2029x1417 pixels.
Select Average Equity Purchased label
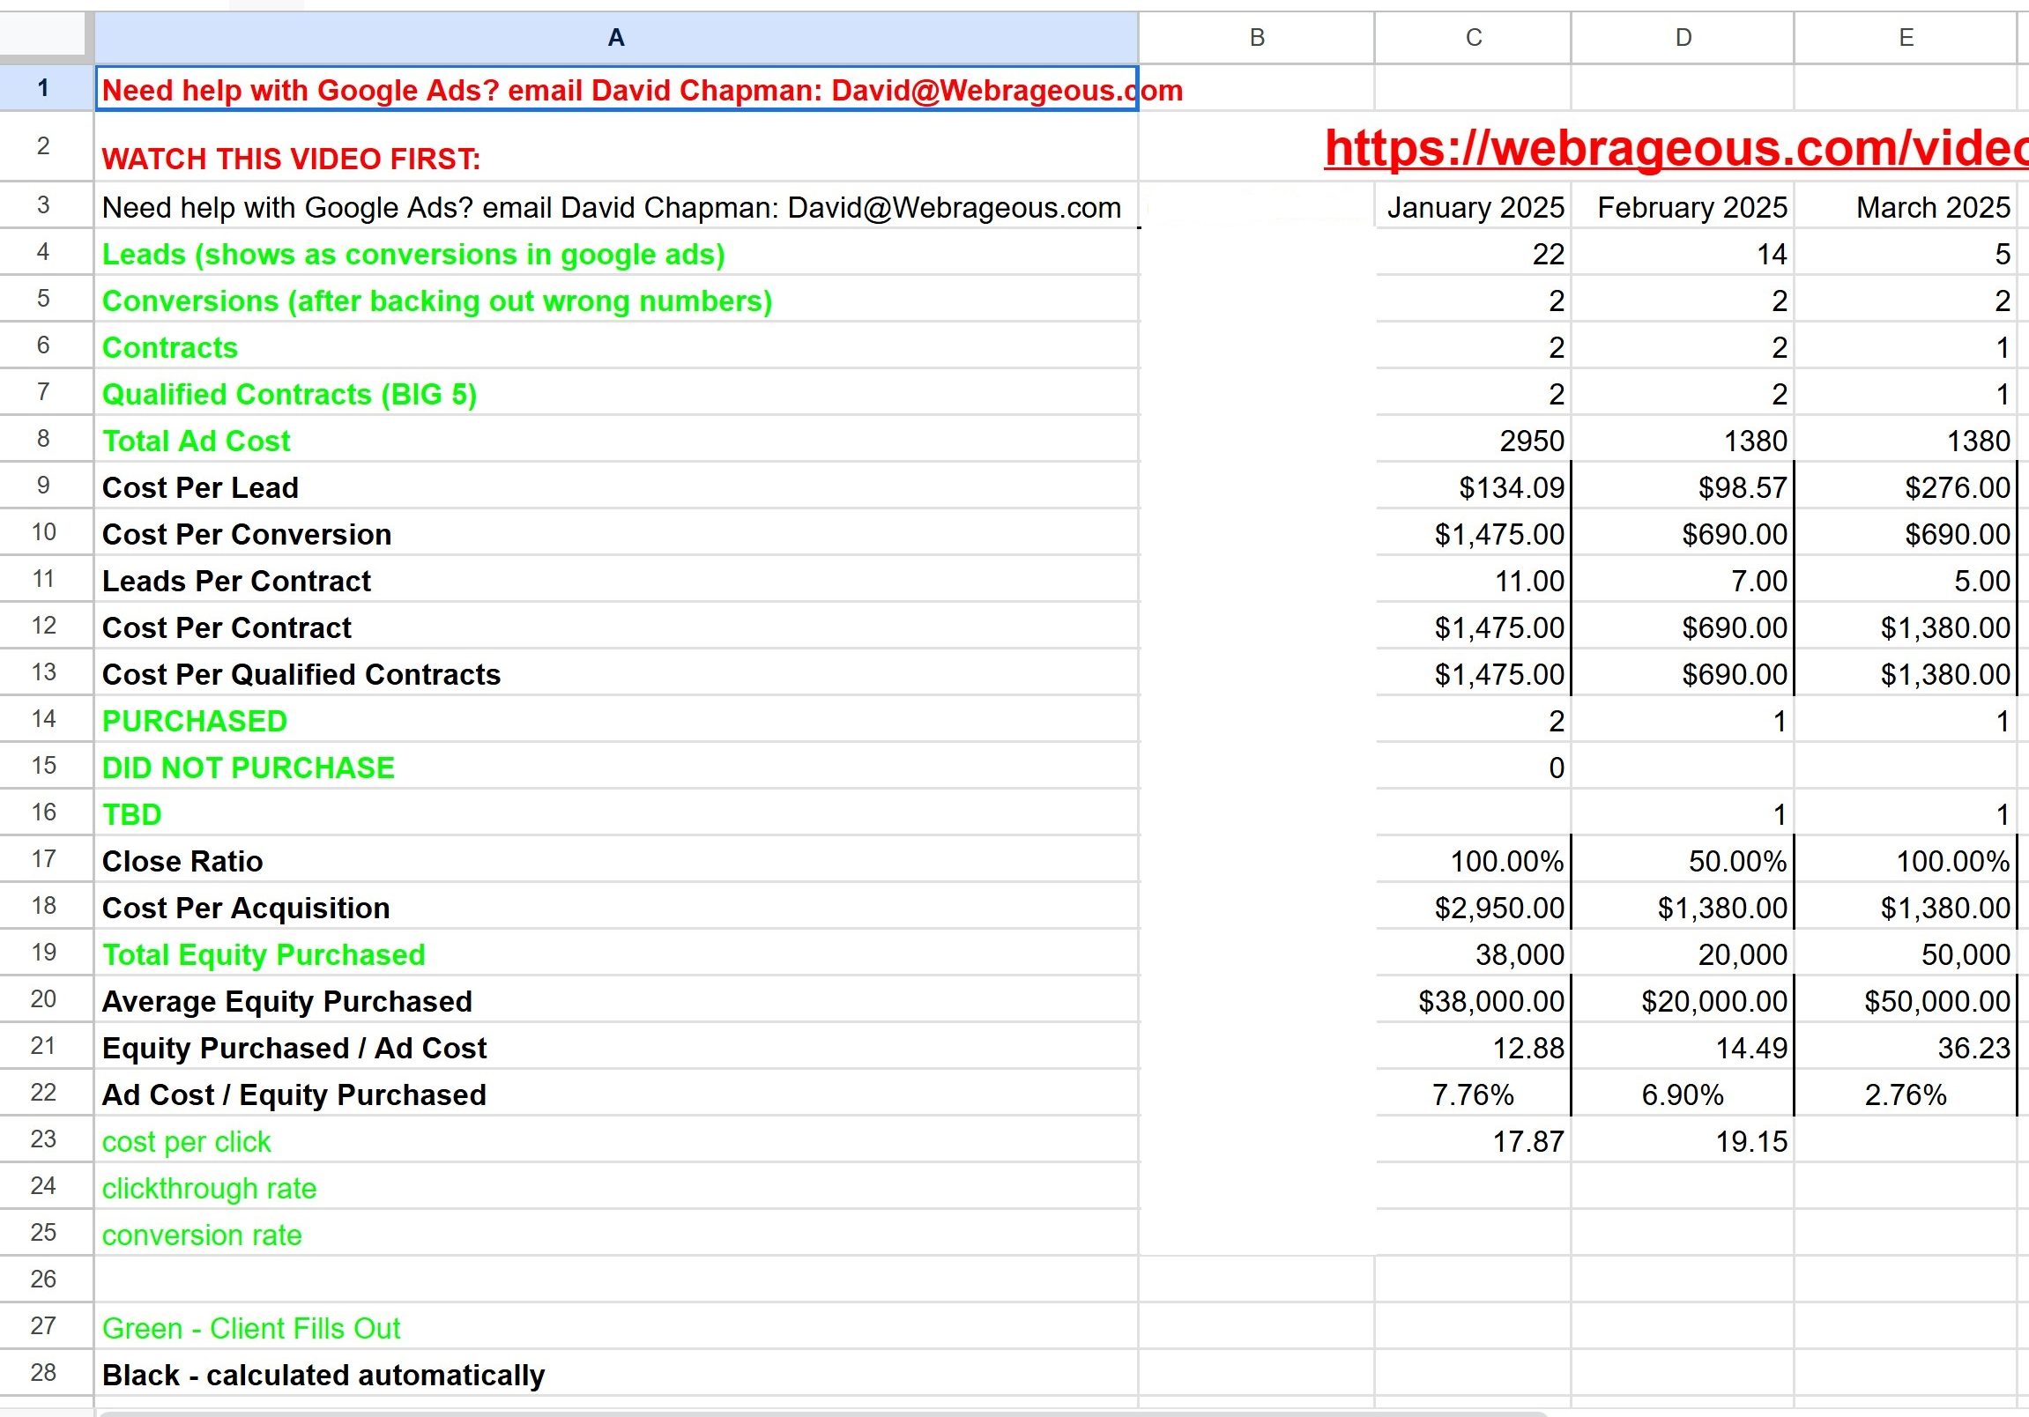click(287, 1001)
